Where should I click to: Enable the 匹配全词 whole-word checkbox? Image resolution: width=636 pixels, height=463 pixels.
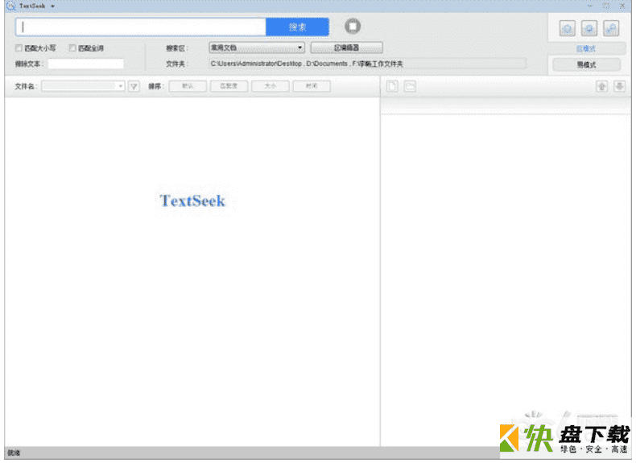pos(72,48)
